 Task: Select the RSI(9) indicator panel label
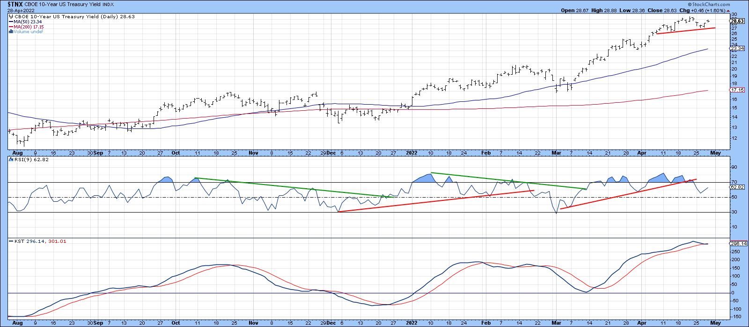[18, 160]
